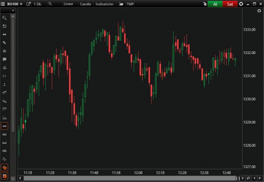264x182 pixels.
Task: Click the chart scroll left arrow
Action: pos(20,178)
